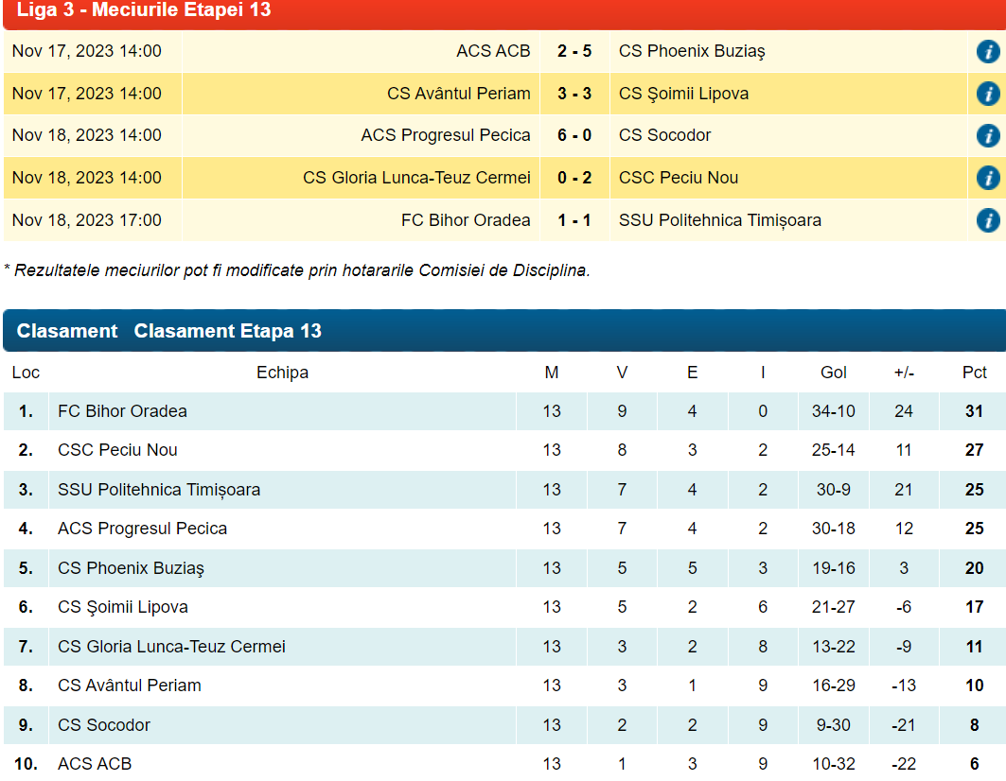Viewport: 1006px width, 781px height.
Task: Click the Gol column header
Action: [x=833, y=373]
